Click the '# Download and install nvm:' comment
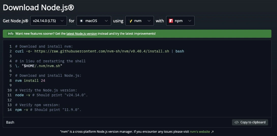The height and width of the screenshot is (136, 277). [x=44, y=46]
